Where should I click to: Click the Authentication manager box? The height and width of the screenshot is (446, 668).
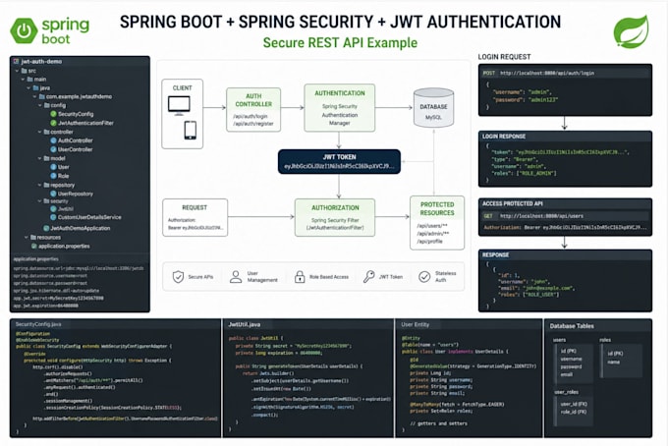[x=340, y=107]
